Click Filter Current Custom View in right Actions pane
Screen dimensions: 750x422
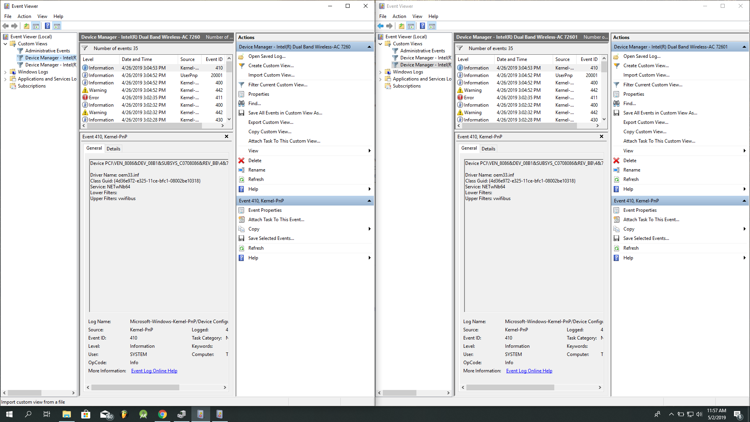click(653, 85)
